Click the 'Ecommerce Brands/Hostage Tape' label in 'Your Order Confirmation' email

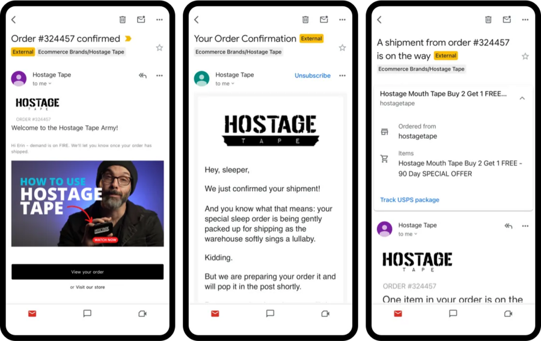(239, 52)
